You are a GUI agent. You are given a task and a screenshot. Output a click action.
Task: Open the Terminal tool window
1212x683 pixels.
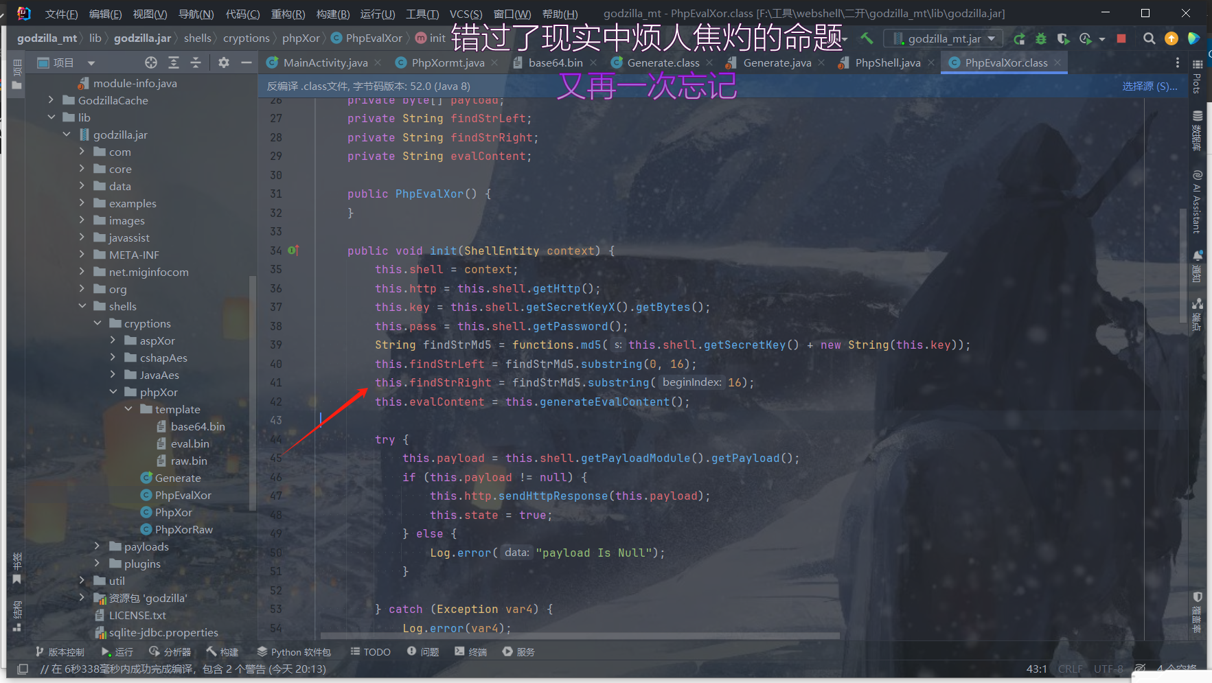tap(470, 652)
